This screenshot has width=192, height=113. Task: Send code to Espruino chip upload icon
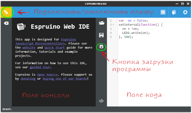pos(101,47)
